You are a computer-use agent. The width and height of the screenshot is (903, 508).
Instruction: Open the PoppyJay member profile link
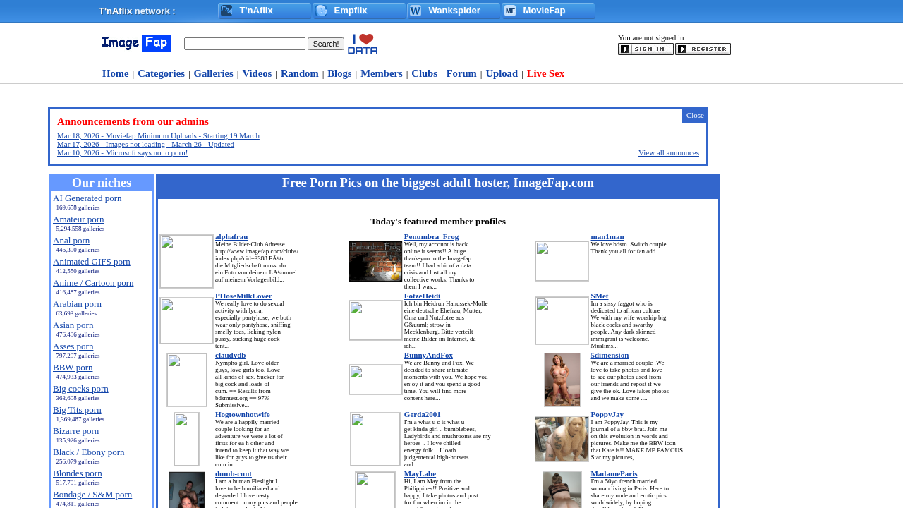(x=607, y=414)
